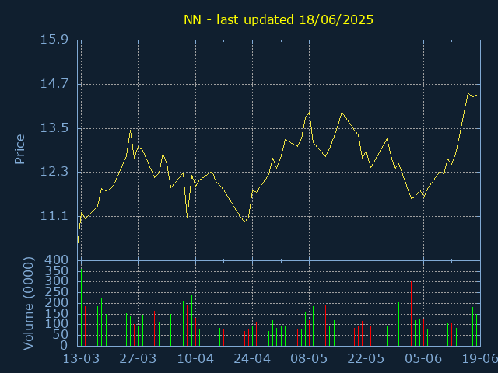Click the 50 volume axis label
The width and height of the screenshot is (498, 373).
[x=61, y=335]
